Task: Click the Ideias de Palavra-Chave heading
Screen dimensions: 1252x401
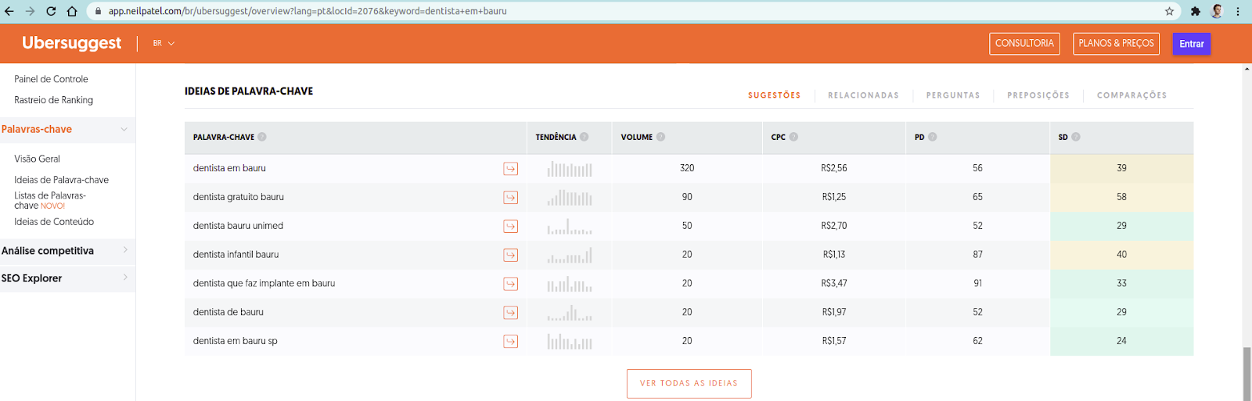Action: (249, 91)
